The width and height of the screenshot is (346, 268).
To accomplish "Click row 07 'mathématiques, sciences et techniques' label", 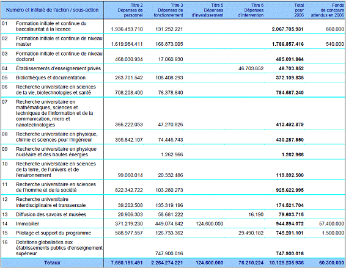I will point(54,114).
